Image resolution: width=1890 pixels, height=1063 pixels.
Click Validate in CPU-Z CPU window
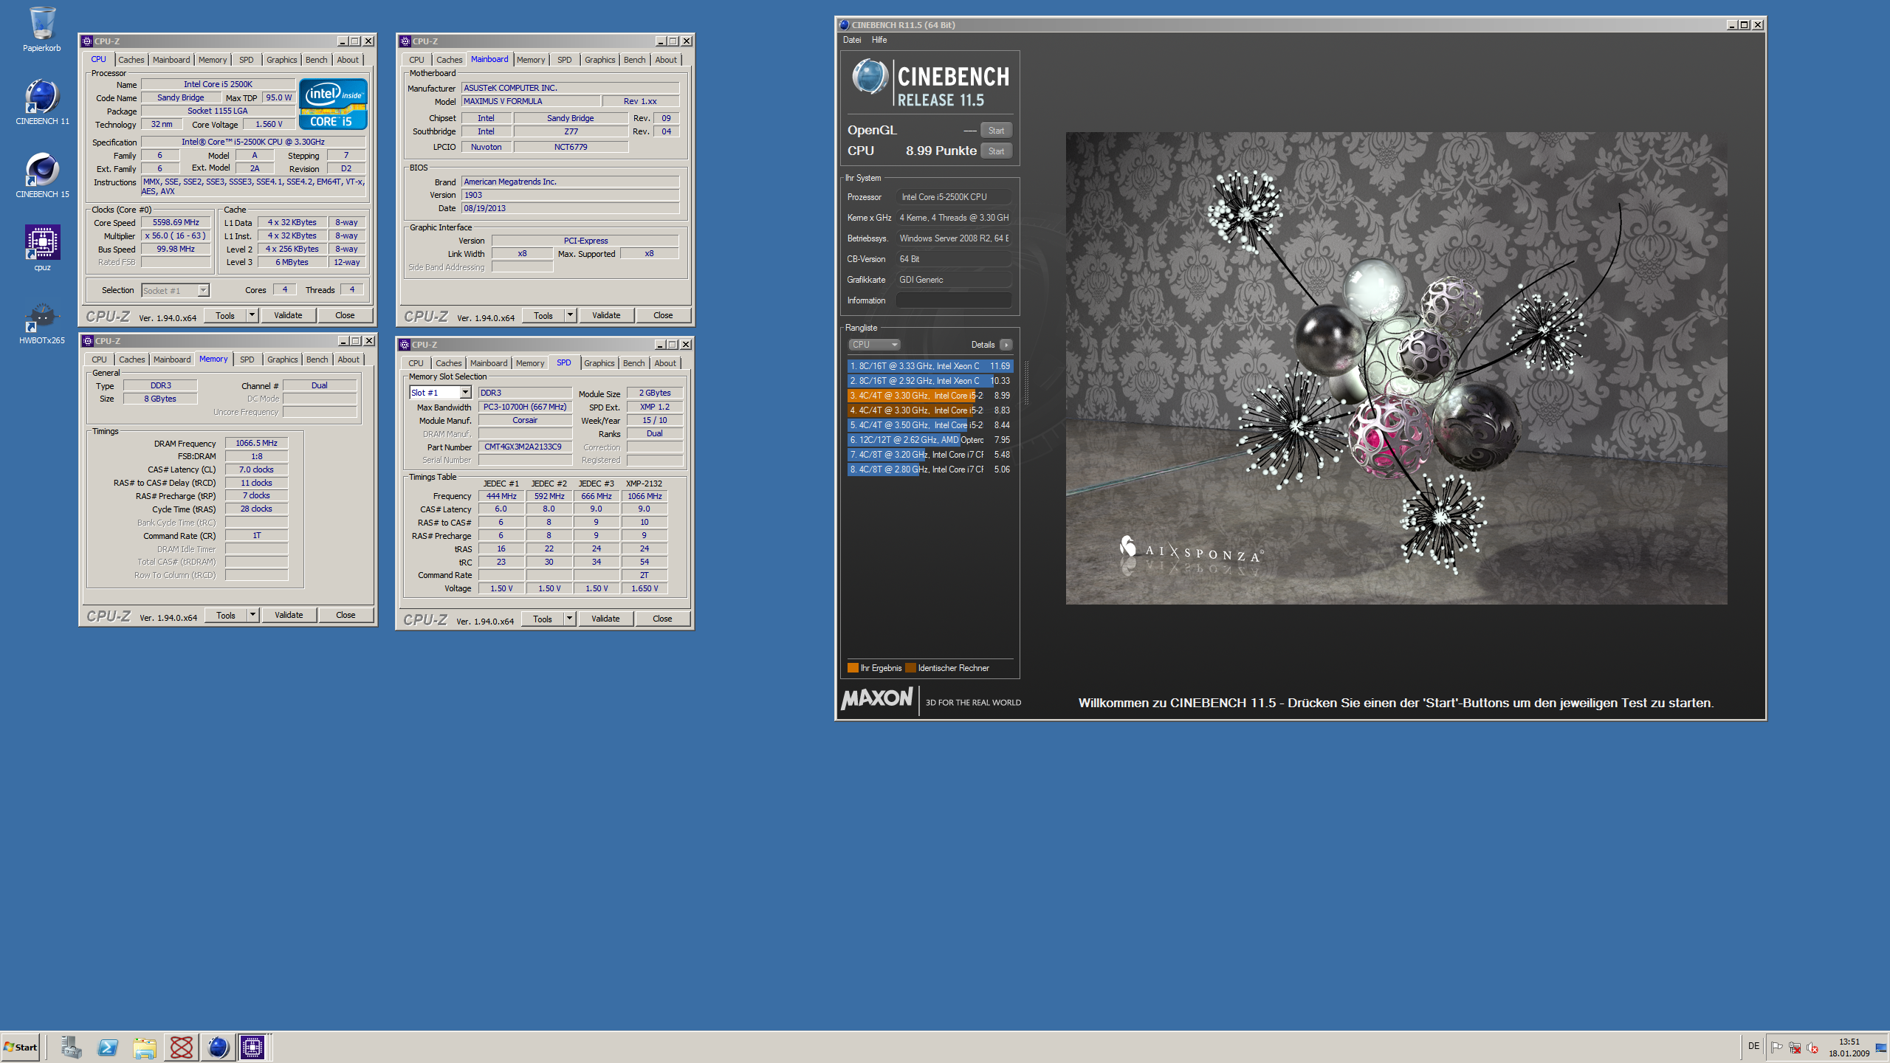click(x=288, y=315)
